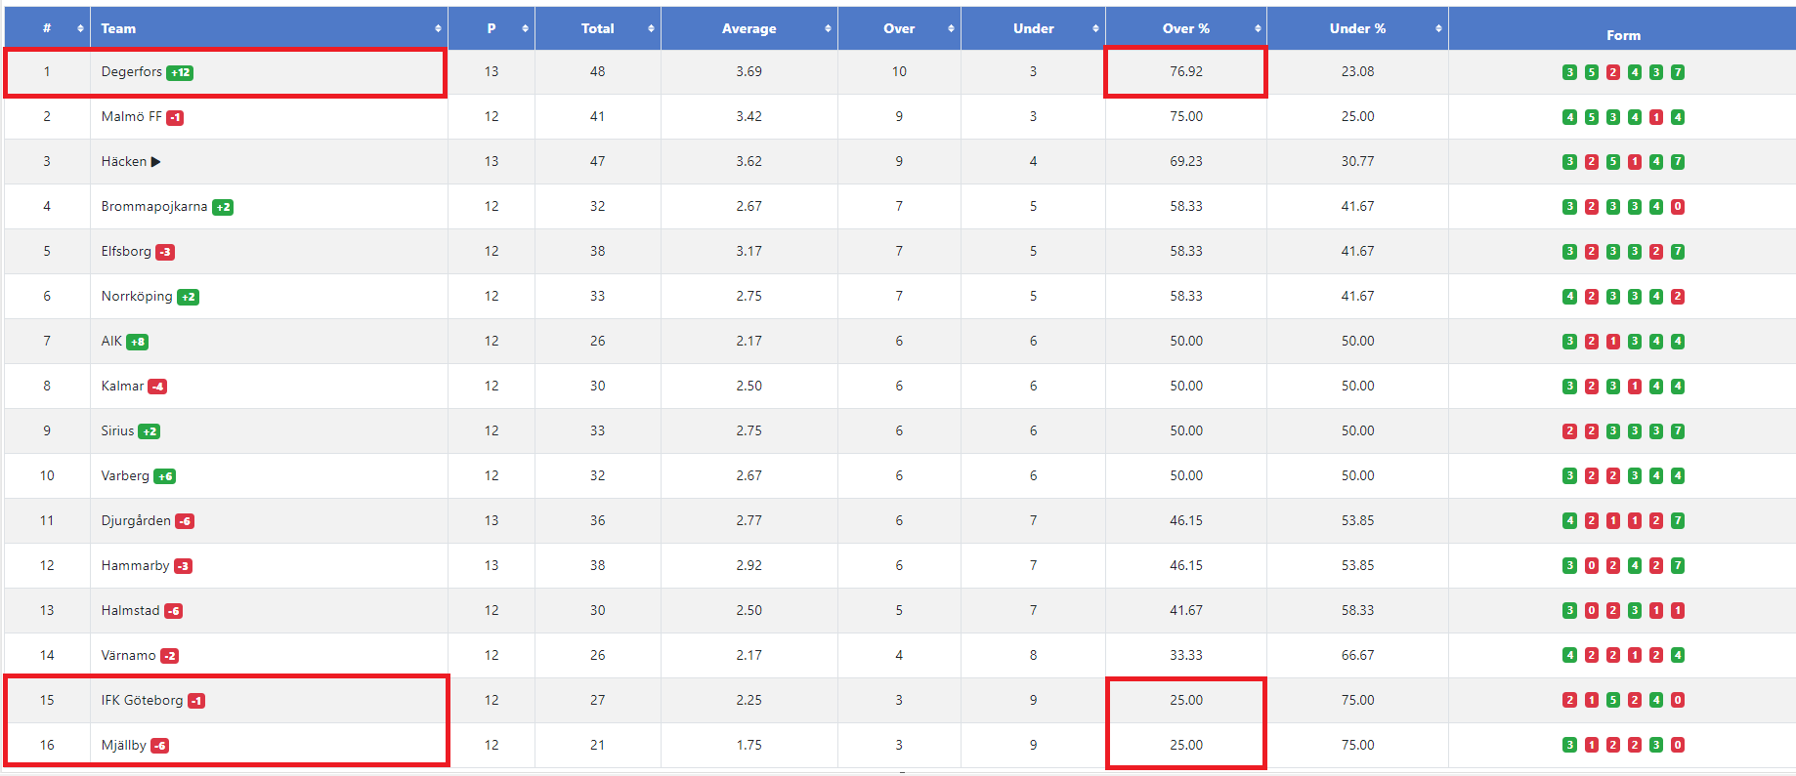1796x776 pixels.
Task: Click Kalmar -4 position badge
Action: coord(157,387)
